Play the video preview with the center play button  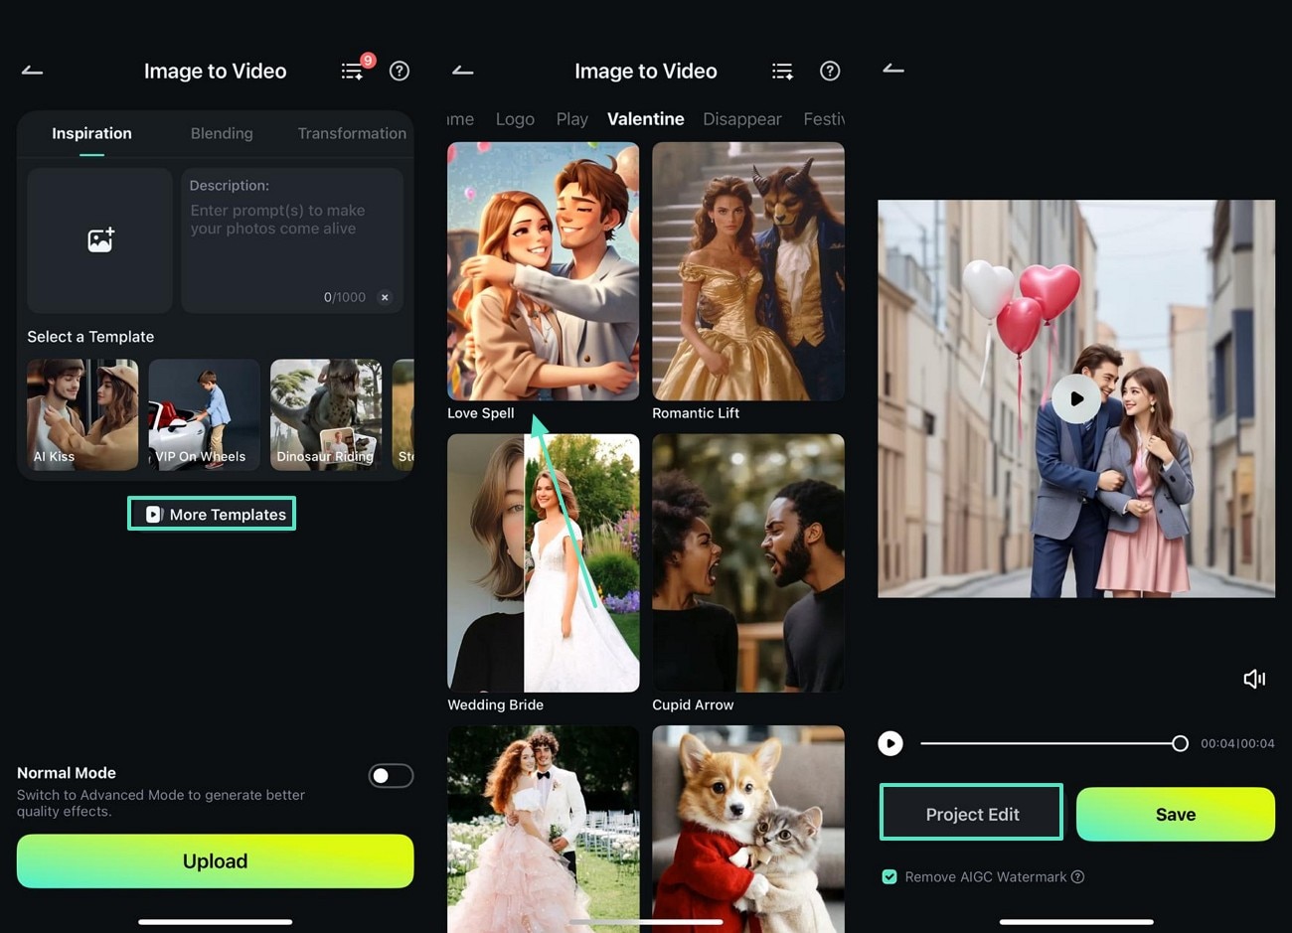coord(1076,399)
